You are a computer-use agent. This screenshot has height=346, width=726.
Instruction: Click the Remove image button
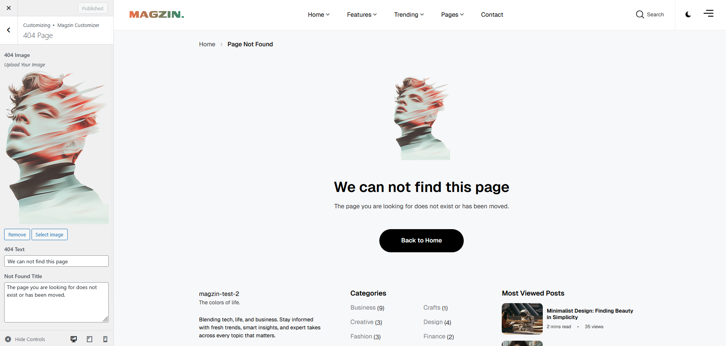click(17, 234)
